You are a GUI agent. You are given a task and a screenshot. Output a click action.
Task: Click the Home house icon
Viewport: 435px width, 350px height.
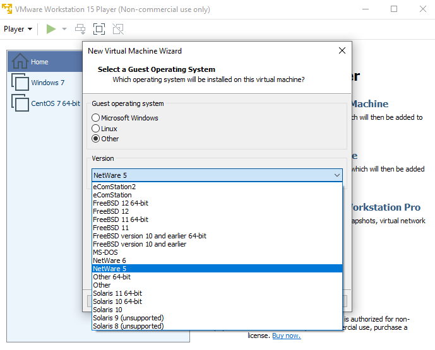click(20, 61)
